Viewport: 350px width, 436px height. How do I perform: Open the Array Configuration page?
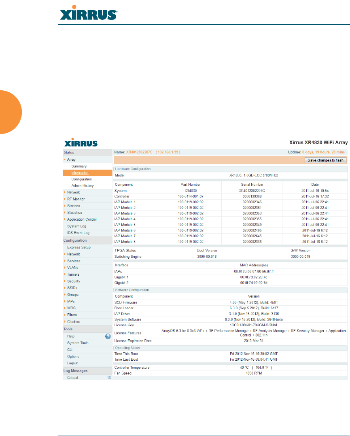(x=81, y=179)
